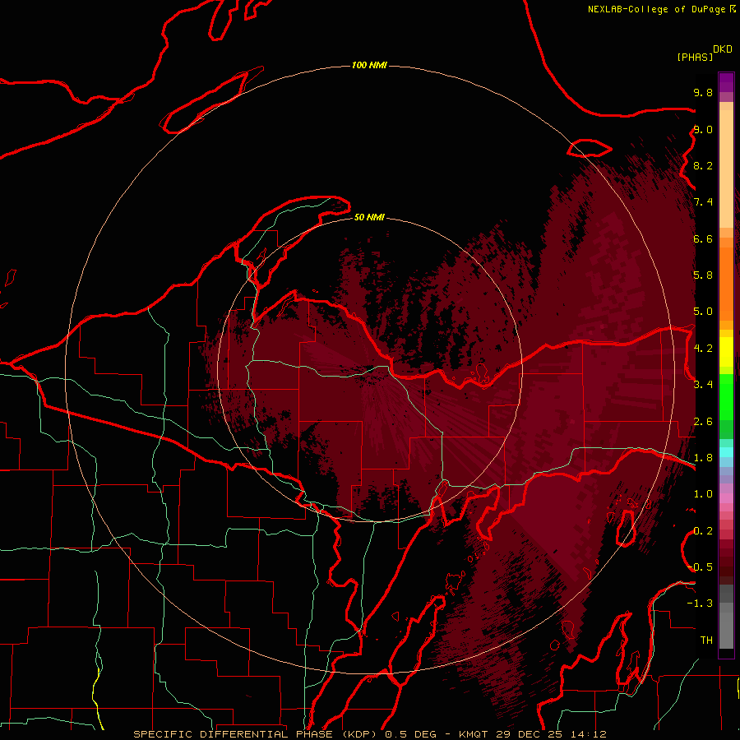
Task: Click the KMQT station identifier
Action: click(474, 734)
